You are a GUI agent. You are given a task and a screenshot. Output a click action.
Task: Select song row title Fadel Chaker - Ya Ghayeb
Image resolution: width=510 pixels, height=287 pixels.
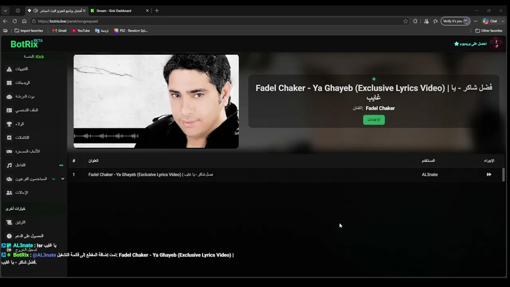[151, 175]
